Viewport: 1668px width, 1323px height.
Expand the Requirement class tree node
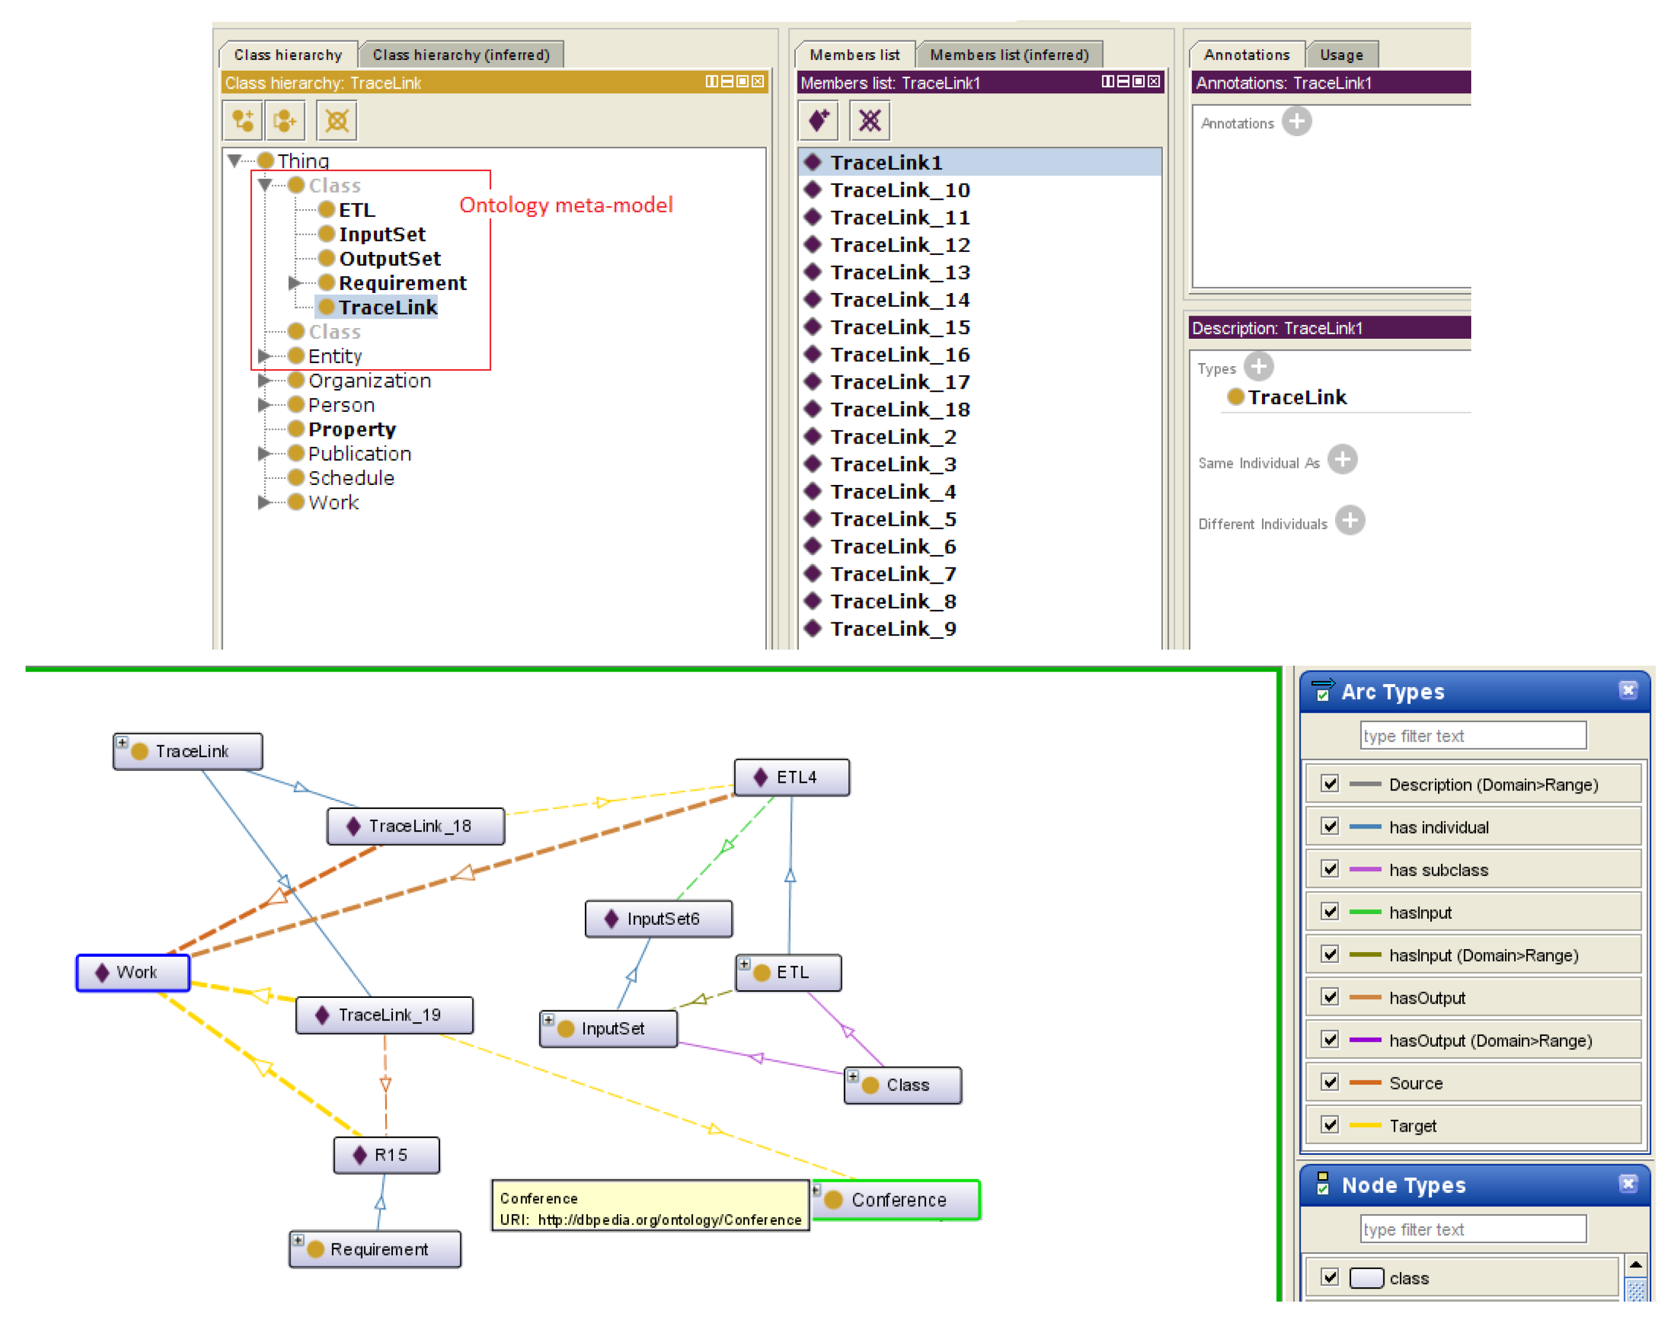(294, 283)
